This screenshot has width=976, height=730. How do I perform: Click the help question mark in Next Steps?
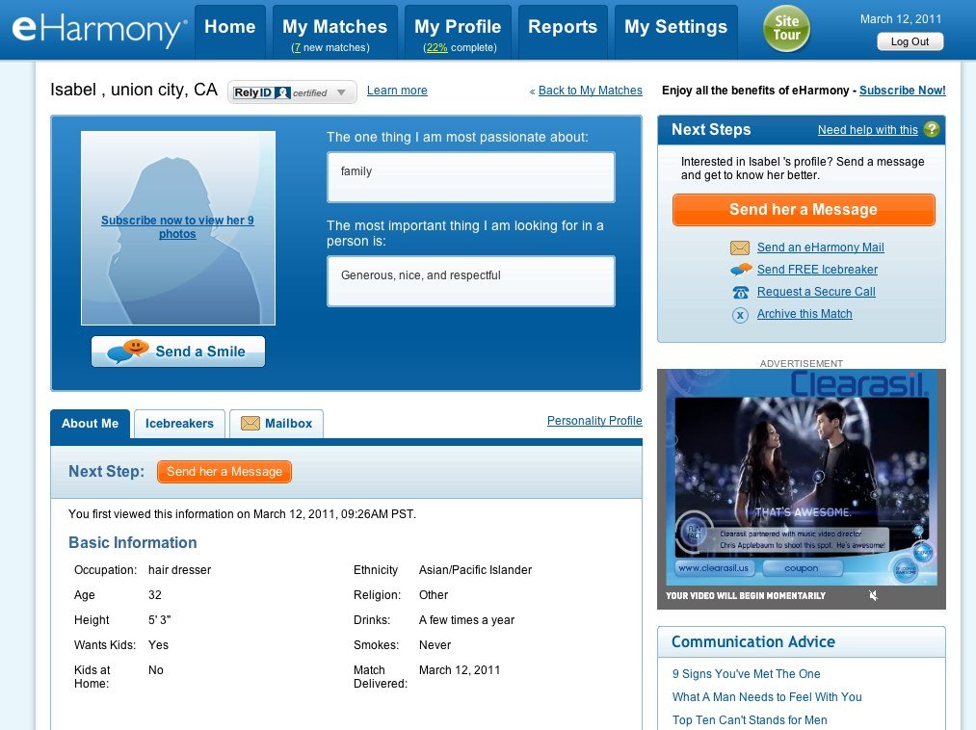pyautogui.click(x=931, y=129)
